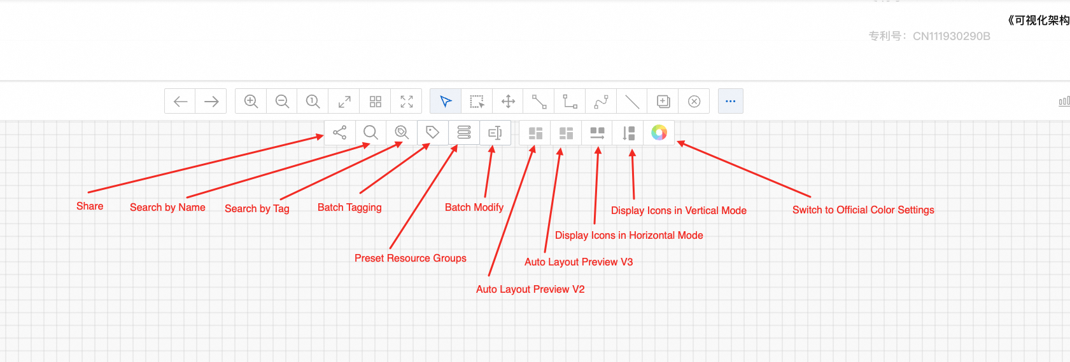Open Search by Tag icon
This screenshot has width=1070, height=362.
point(402,132)
